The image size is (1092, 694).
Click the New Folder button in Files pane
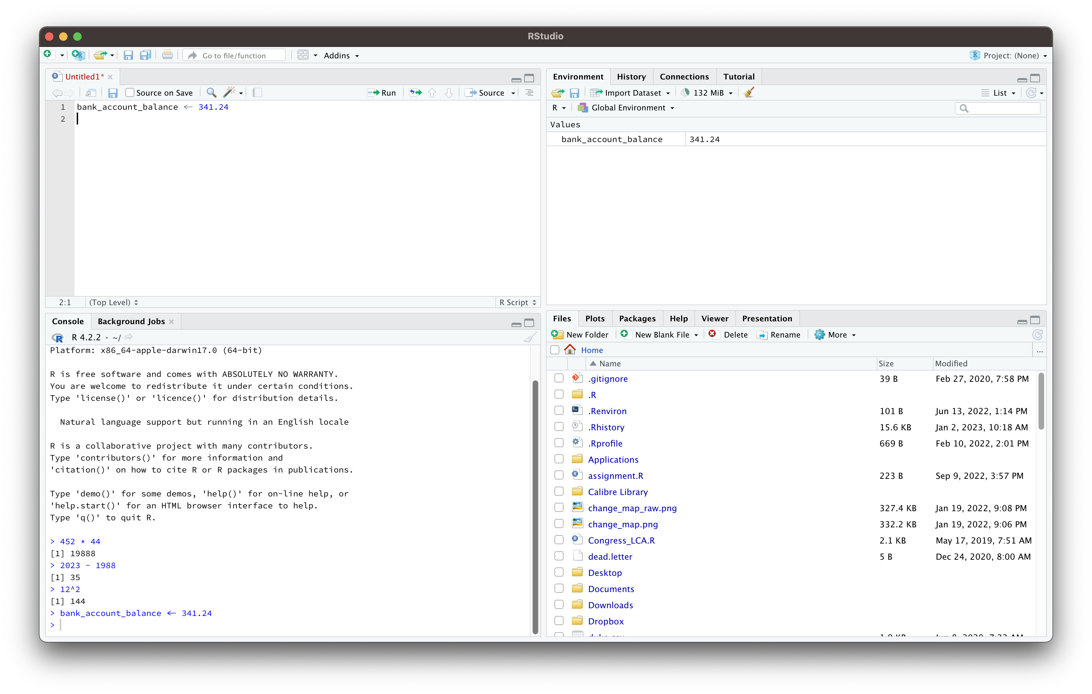580,335
